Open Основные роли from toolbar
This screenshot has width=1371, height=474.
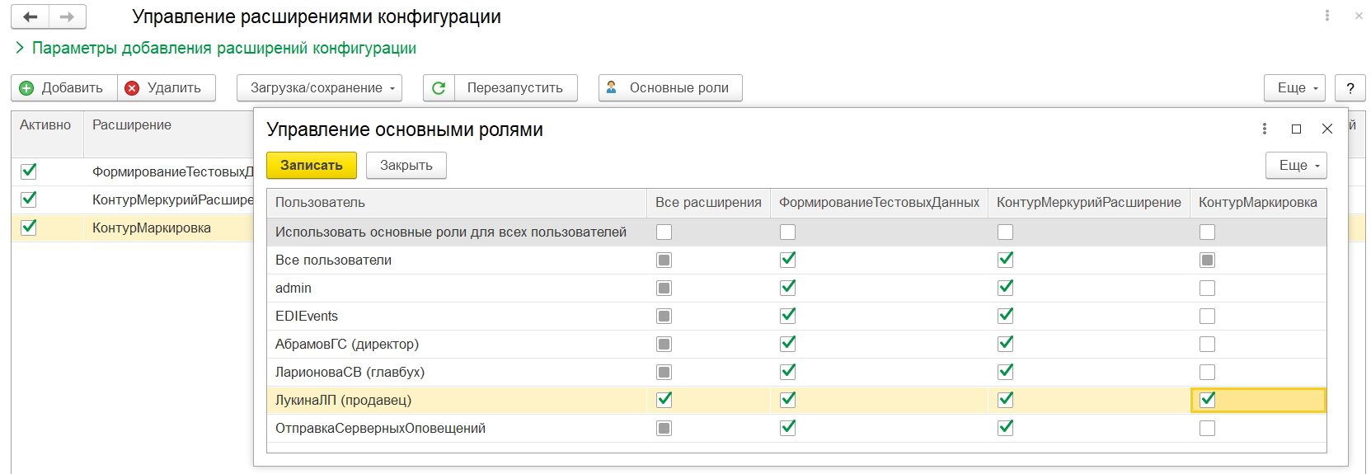tap(669, 88)
